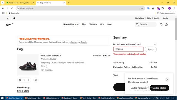
Task: Save Vomero 5 to favourites heart button
Action: click(36, 80)
